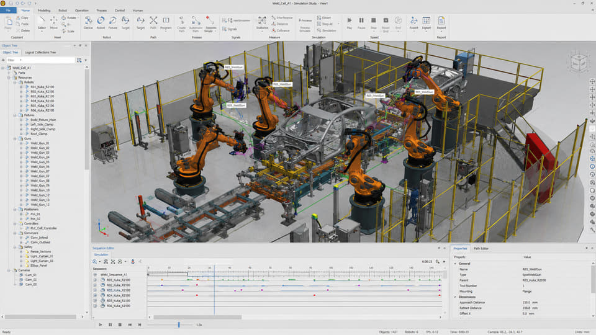Select Body_Fixture_Main in the tree
This screenshot has height=335, width=596.
(x=43, y=120)
